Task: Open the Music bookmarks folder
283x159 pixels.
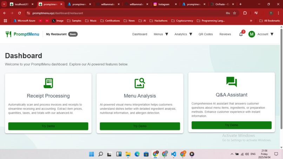Action: (x=91, y=21)
